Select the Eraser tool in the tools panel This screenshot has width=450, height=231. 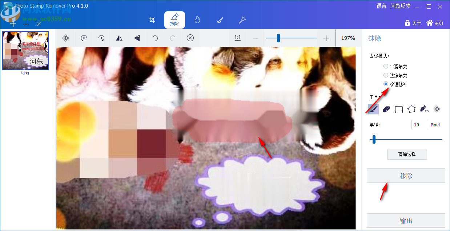[386, 109]
